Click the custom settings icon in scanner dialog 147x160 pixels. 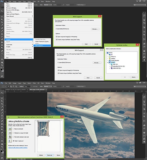pos(10,141)
